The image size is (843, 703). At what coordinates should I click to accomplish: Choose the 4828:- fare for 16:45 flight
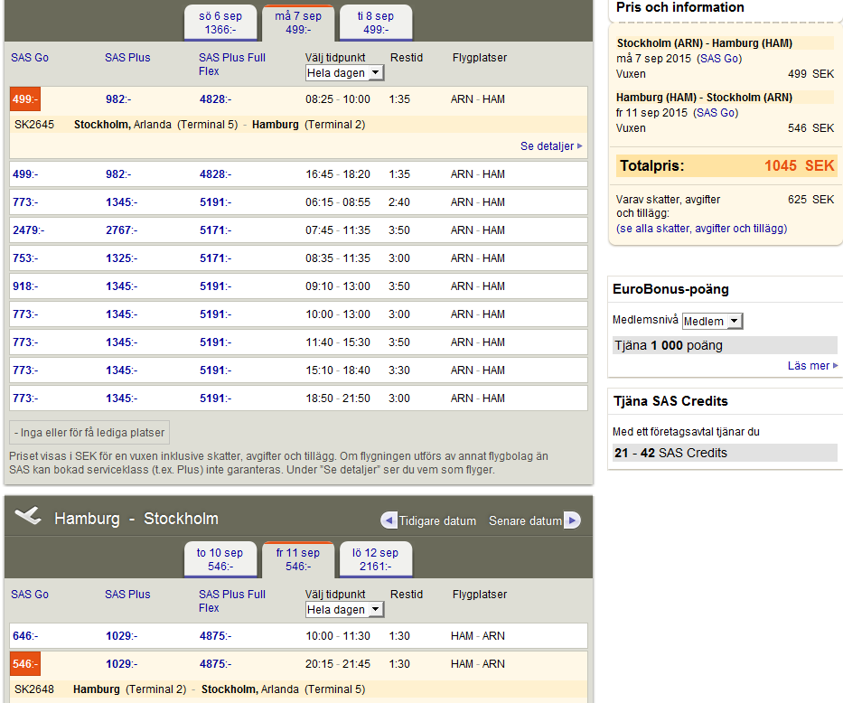(216, 174)
